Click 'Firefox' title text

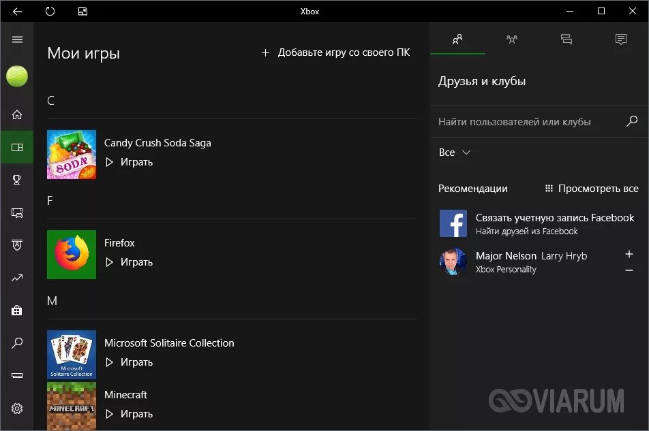[119, 243]
